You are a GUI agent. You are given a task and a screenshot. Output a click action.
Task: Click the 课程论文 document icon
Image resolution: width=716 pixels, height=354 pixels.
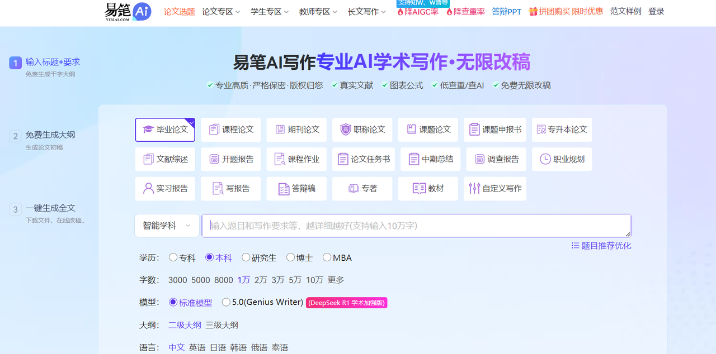point(214,130)
